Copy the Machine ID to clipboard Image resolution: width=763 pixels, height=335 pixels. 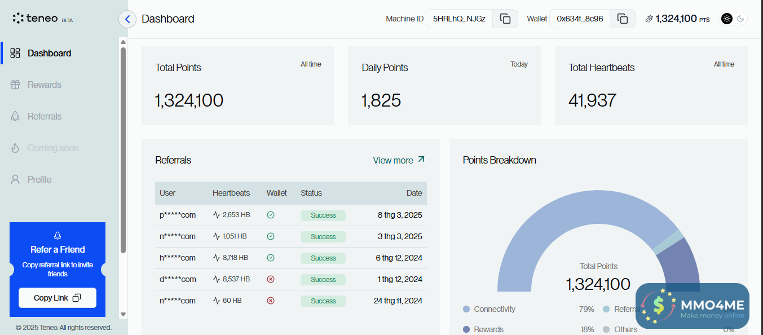click(x=505, y=19)
